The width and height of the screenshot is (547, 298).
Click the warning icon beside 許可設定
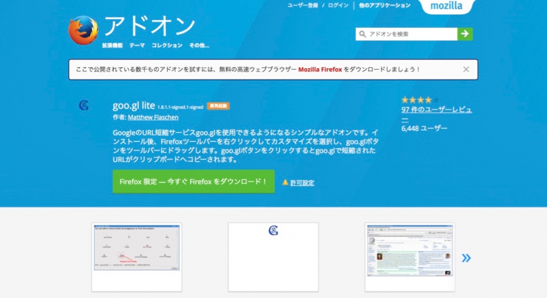(285, 182)
